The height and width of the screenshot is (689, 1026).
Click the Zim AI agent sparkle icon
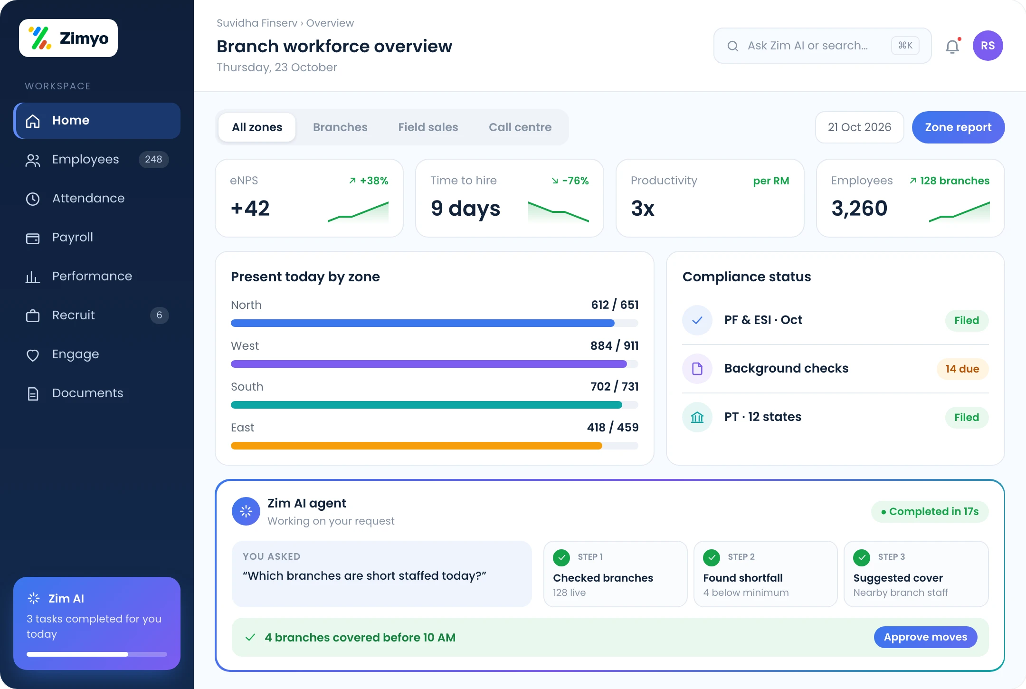tap(246, 511)
